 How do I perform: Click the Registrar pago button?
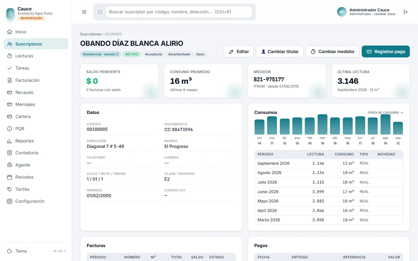pyautogui.click(x=386, y=52)
